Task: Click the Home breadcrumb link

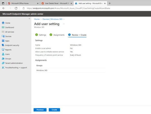Action: [x=37, y=19]
